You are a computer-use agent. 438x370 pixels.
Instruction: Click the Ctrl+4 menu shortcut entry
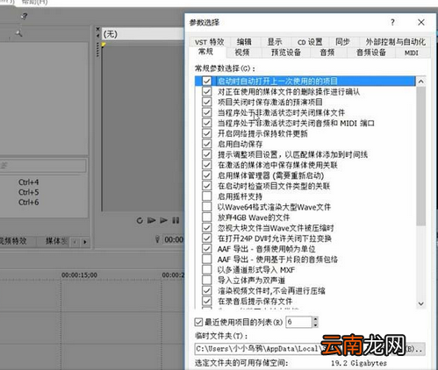(29, 182)
